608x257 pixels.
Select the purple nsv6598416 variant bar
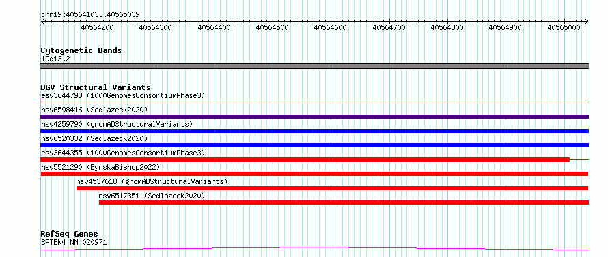tap(314, 117)
